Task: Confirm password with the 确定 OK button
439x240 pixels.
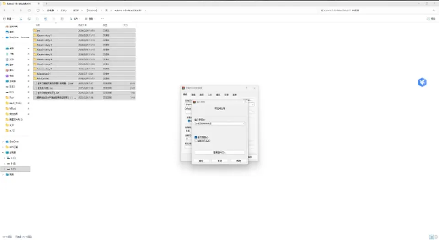Action: 201,161
